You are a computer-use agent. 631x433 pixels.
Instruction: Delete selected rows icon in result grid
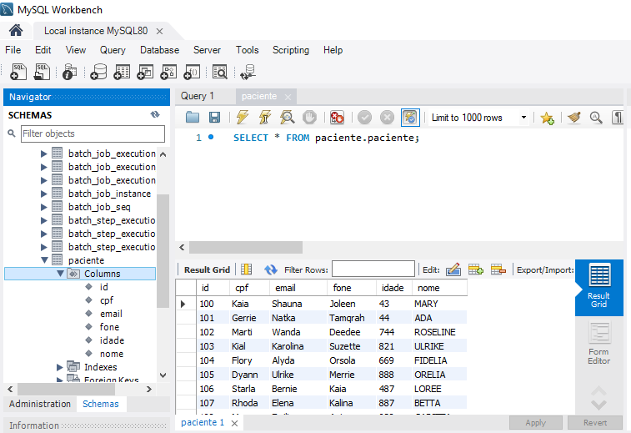[x=498, y=269]
